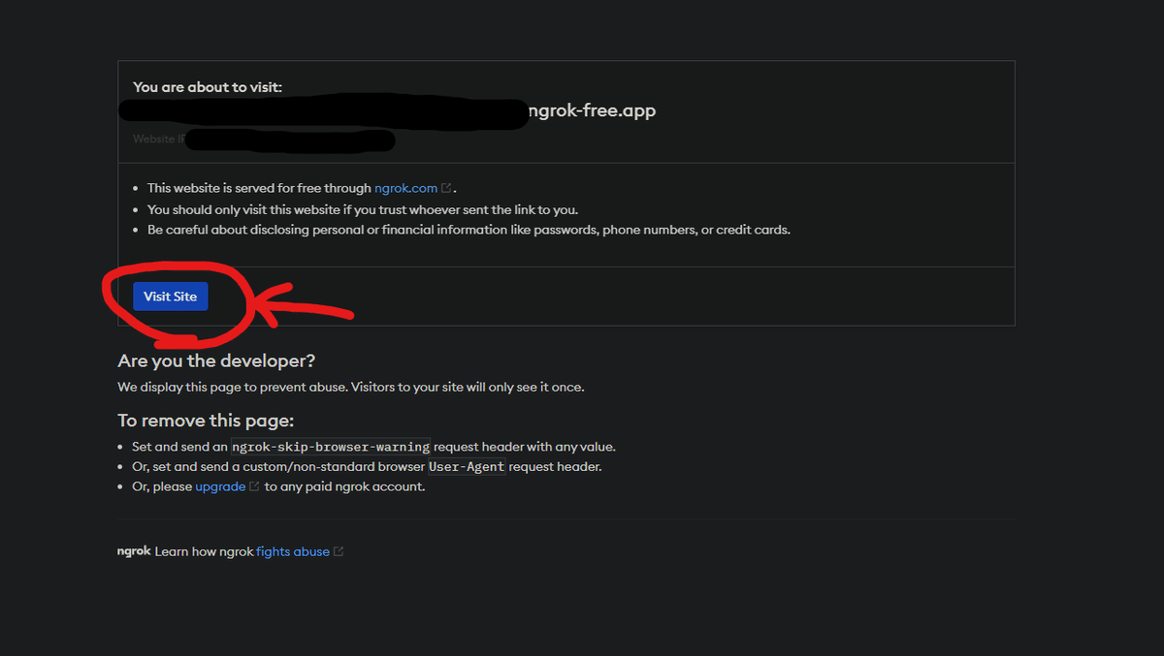Open the fights abuse link
The width and height of the screenshot is (1164, 656).
point(293,551)
